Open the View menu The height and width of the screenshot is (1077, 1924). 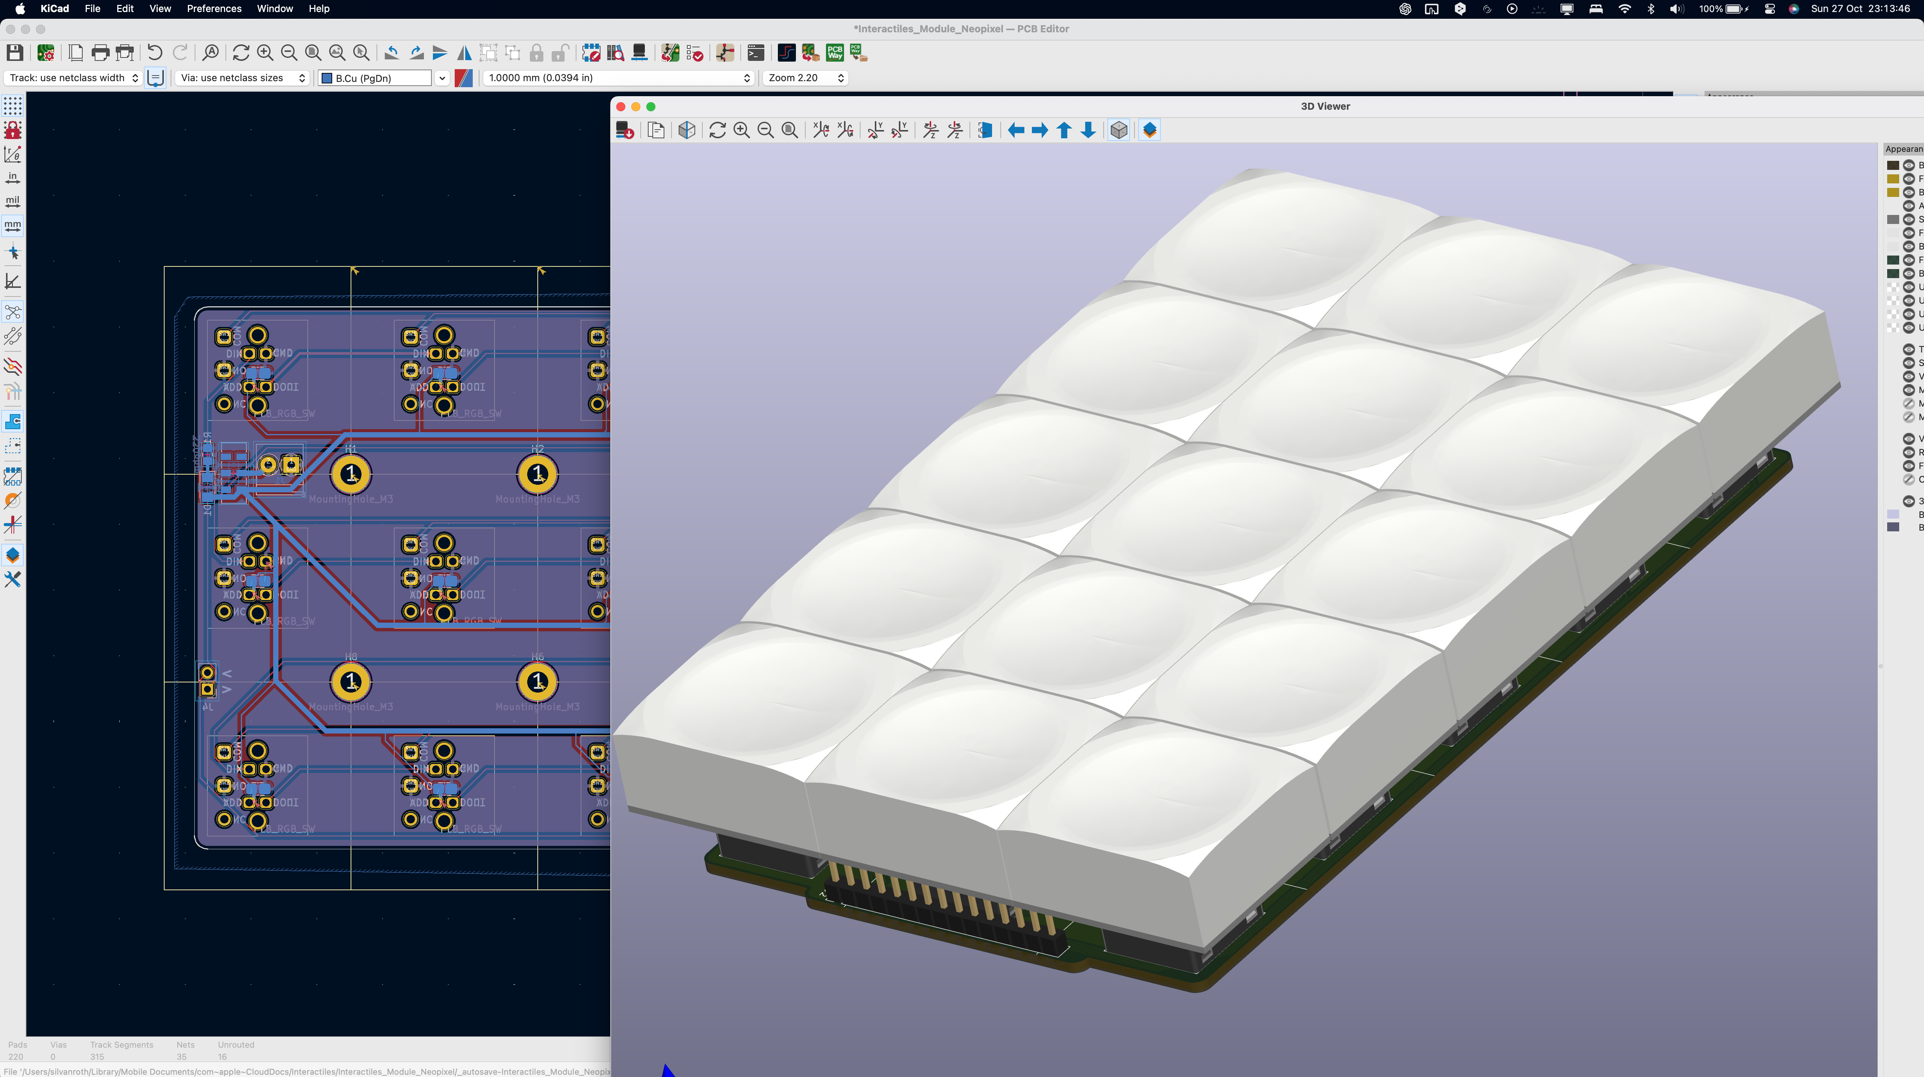point(160,8)
